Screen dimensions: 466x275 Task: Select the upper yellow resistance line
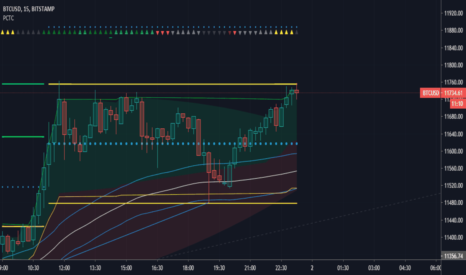click(172, 84)
